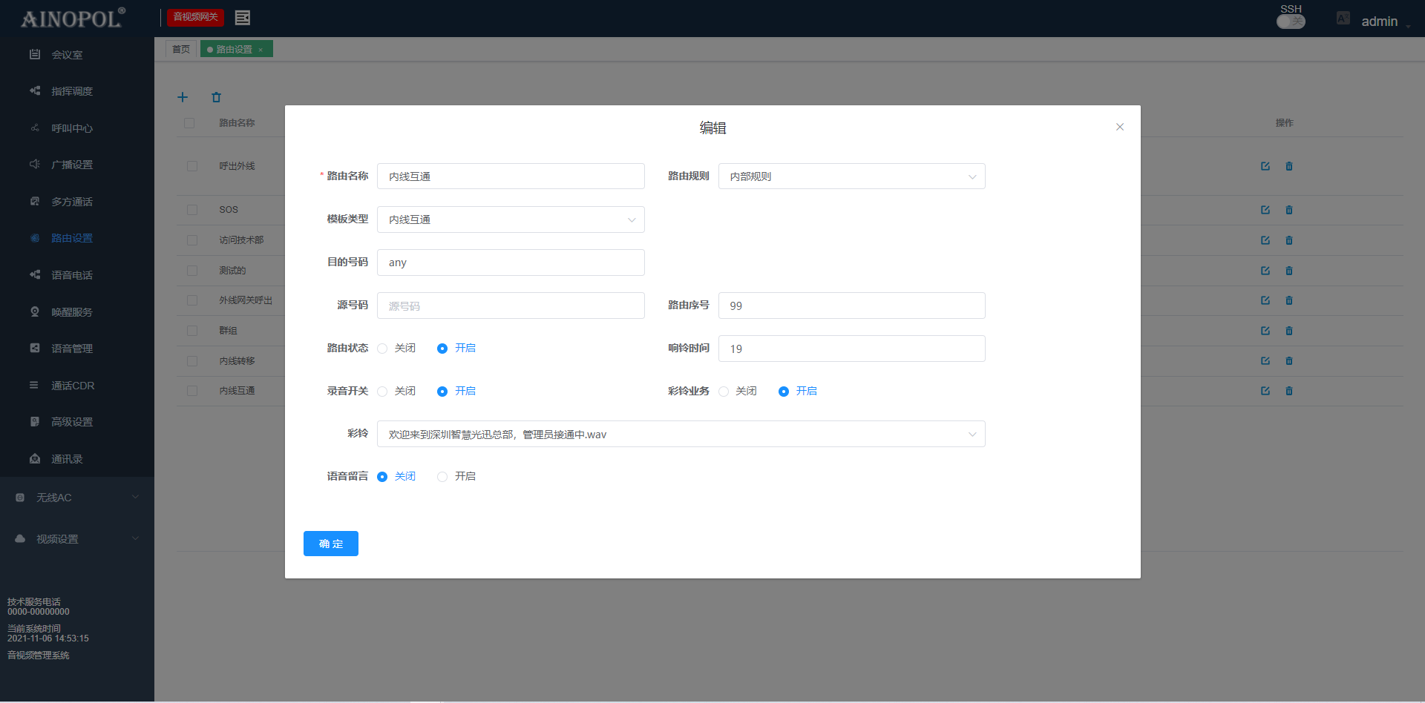The image size is (1425, 703).
Task: Click the trash icon in the toolbar
Action: tap(217, 97)
